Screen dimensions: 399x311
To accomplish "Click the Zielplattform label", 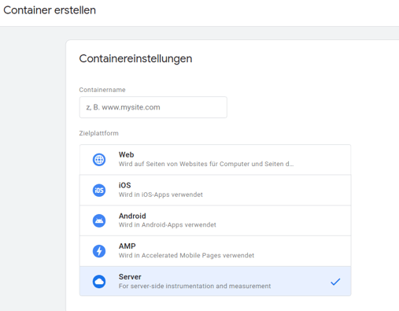I will (x=98, y=133).
